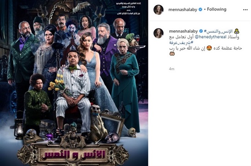
Task: Click the 4m post timestamp
Action: click(172, 69)
